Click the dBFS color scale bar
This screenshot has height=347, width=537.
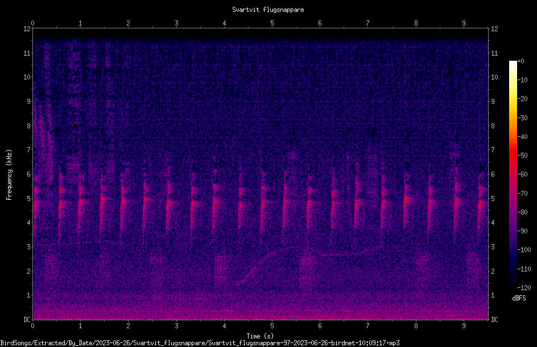(513, 174)
